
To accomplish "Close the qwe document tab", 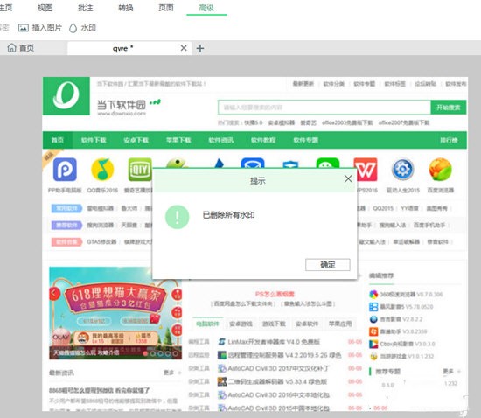I will pos(184,48).
